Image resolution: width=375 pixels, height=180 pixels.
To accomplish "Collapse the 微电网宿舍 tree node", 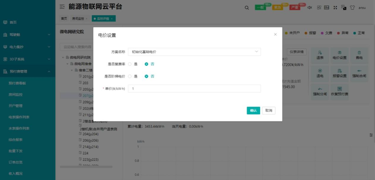I will click(67, 64).
